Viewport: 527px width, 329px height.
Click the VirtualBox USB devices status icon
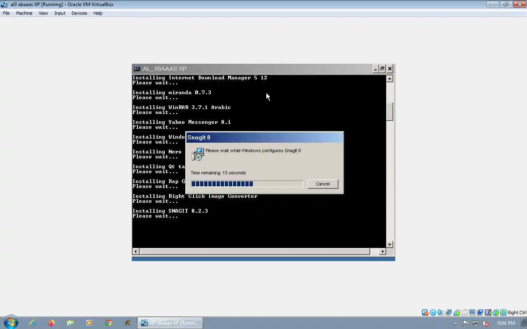(457, 313)
